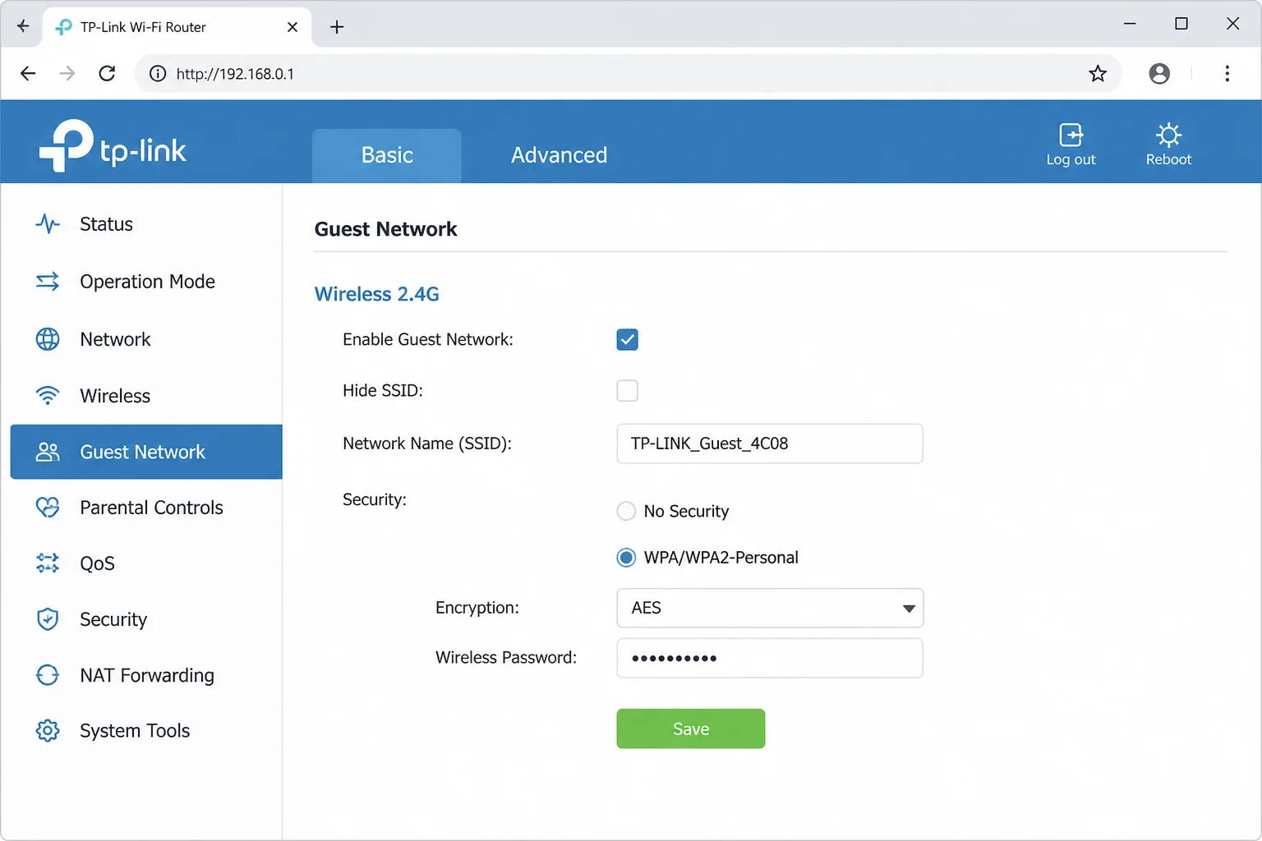The image size is (1262, 841).
Task: Select WPA/WPA2-Personal radio button
Action: 626,558
